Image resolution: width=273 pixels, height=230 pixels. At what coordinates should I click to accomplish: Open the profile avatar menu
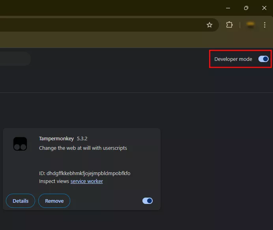(251, 25)
